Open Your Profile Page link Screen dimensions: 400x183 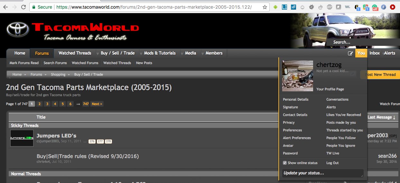[330, 89]
